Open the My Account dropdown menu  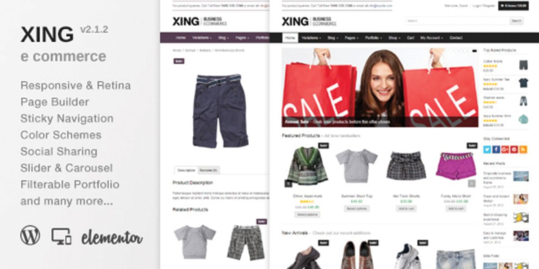tap(432, 38)
